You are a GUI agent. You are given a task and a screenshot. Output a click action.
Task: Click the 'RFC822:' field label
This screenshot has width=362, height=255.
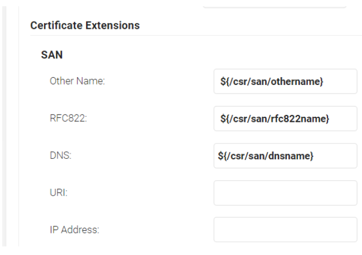point(68,118)
